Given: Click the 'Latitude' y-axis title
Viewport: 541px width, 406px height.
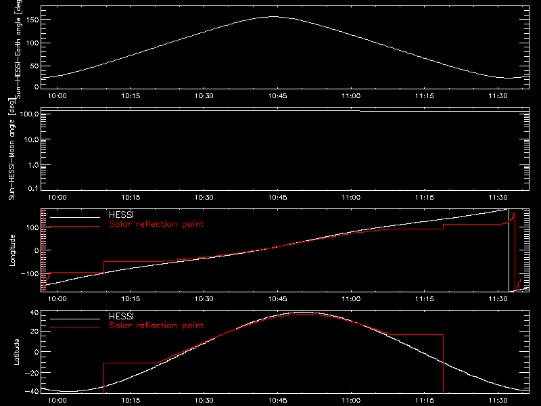Looking at the screenshot, I should 16,352.
